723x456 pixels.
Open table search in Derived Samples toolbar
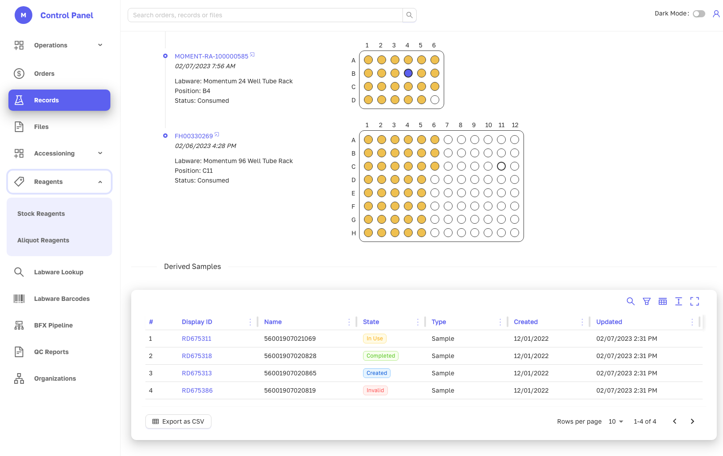pos(630,301)
